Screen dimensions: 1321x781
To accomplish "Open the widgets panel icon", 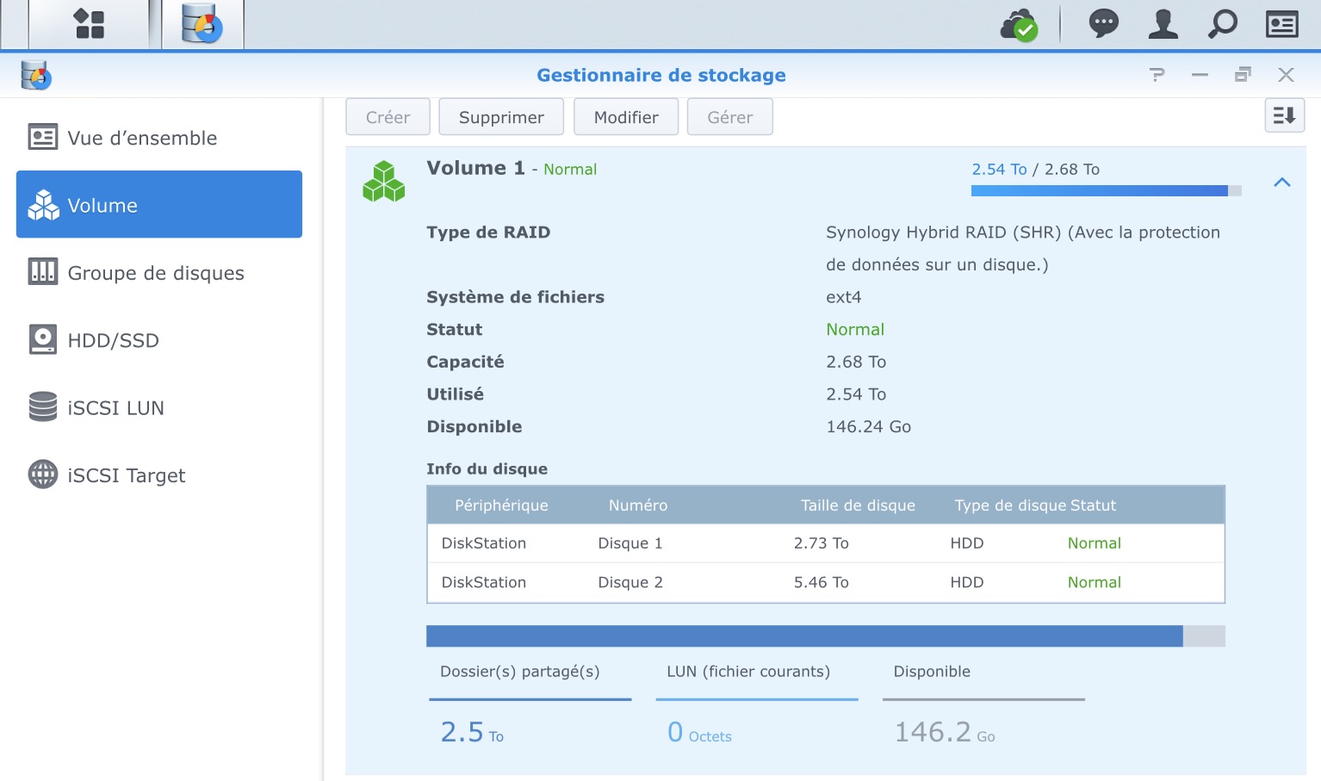I will coord(1281,24).
